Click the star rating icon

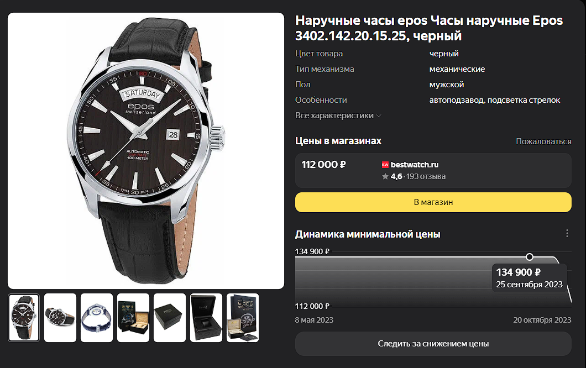point(385,176)
